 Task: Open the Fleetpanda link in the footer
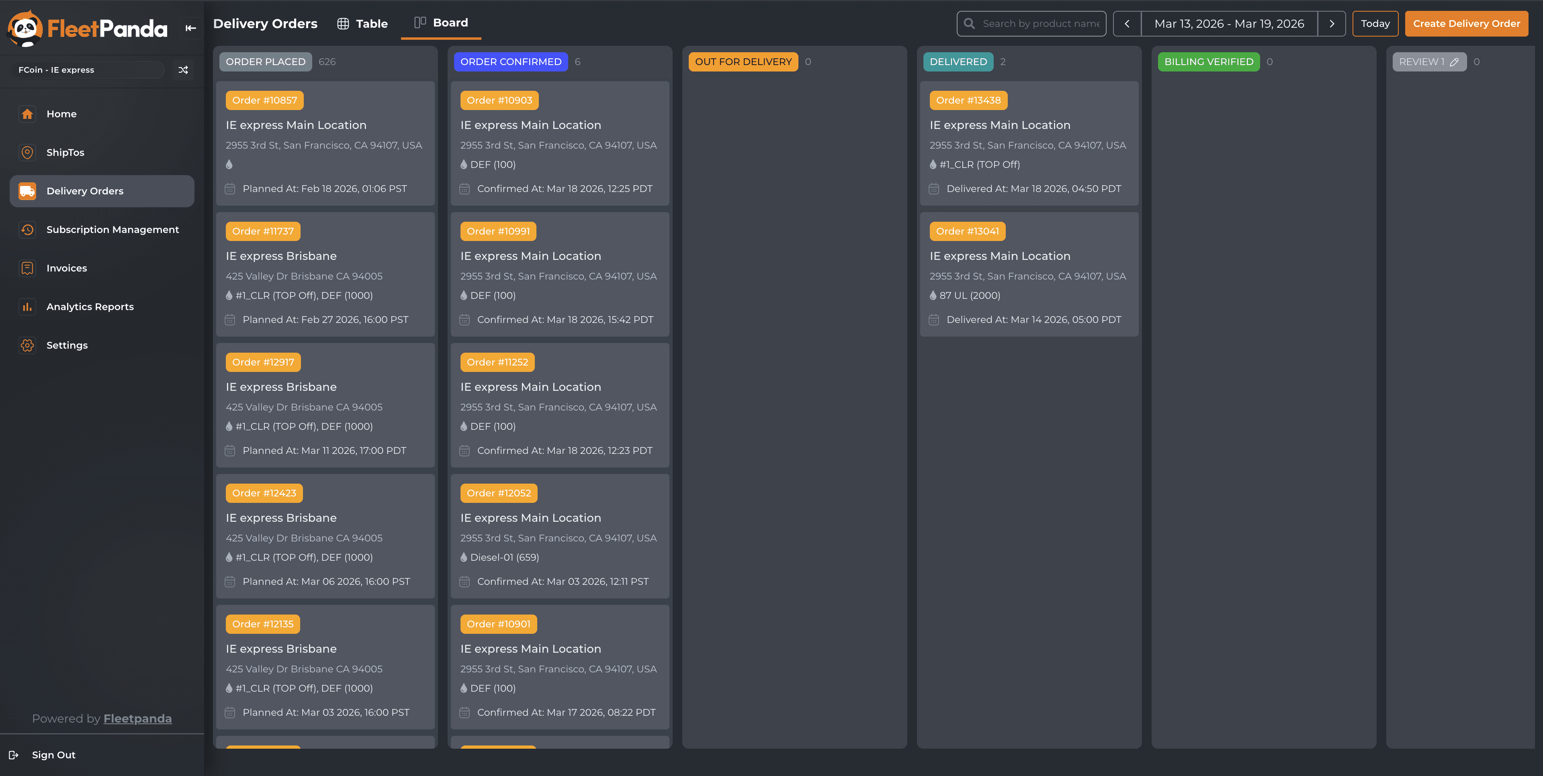click(x=137, y=719)
